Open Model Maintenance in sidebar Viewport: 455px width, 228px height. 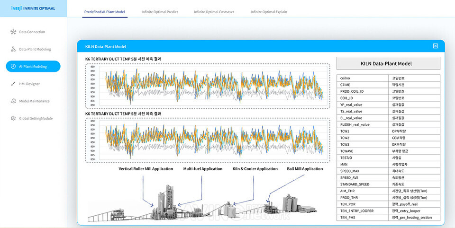(x=33, y=101)
